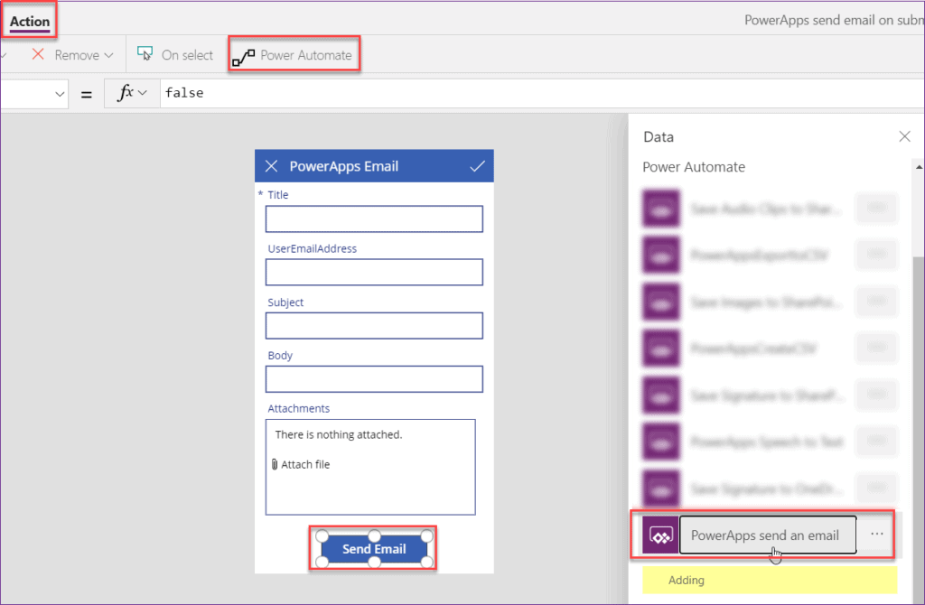Close the PowerApps Email form with the X icon
Screen dimensions: 925x605
tap(271, 166)
